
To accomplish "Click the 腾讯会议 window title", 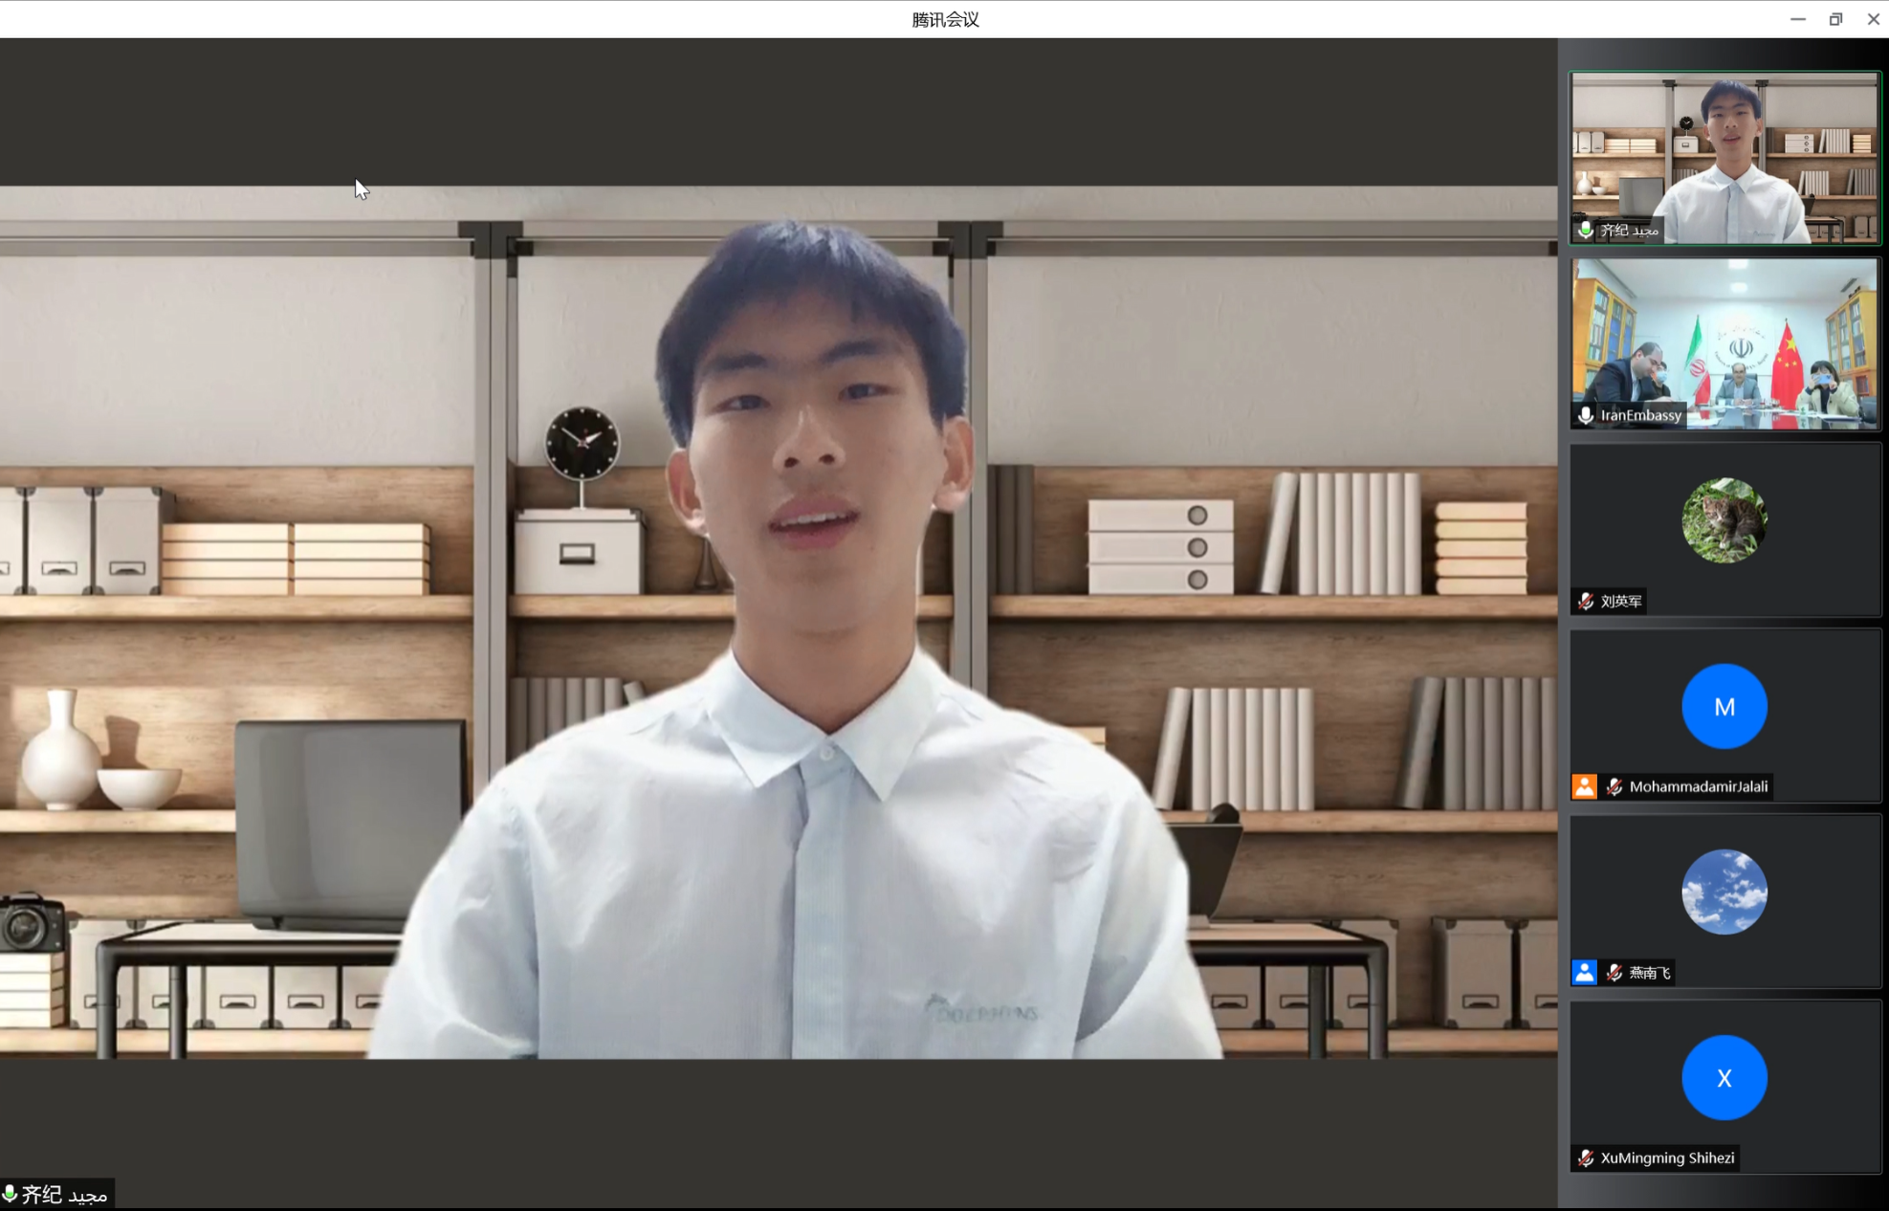I will click(x=944, y=19).
